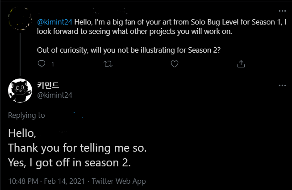Click the 'Yes, I got off in season 2' text
The image size is (292, 190).
point(70,163)
